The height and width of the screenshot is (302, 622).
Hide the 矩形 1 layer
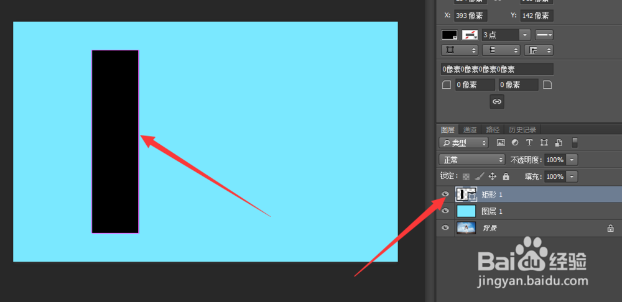tap(445, 194)
